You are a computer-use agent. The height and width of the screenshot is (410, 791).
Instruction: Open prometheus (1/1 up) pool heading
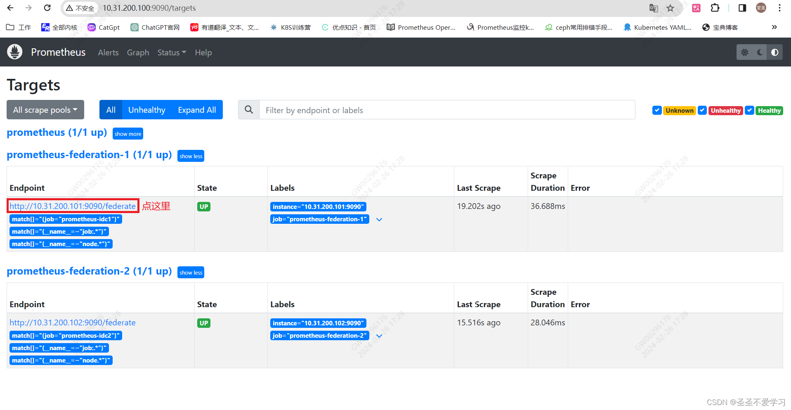(57, 133)
